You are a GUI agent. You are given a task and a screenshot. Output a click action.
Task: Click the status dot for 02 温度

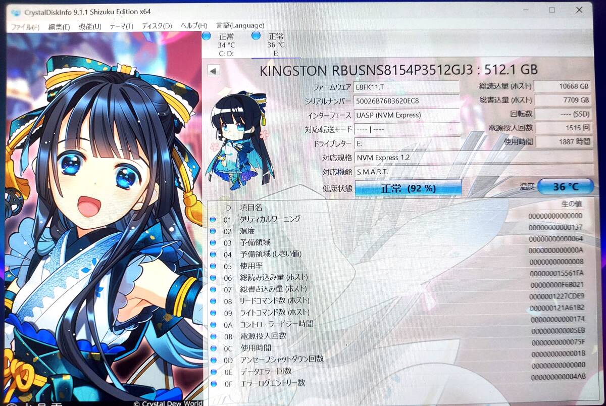click(212, 231)
